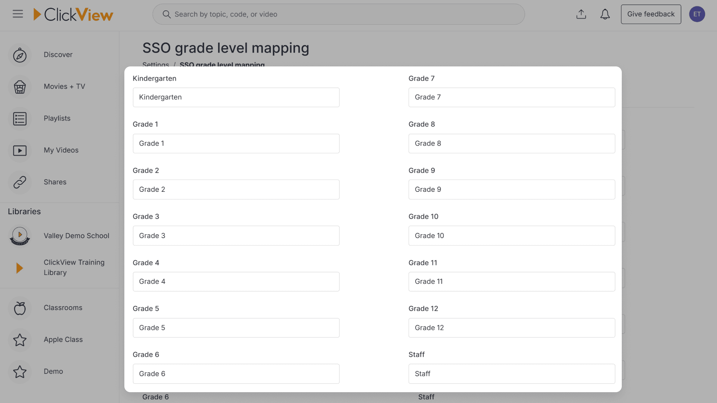Click the search bar
Screen dimensions: 717x403
338,14
